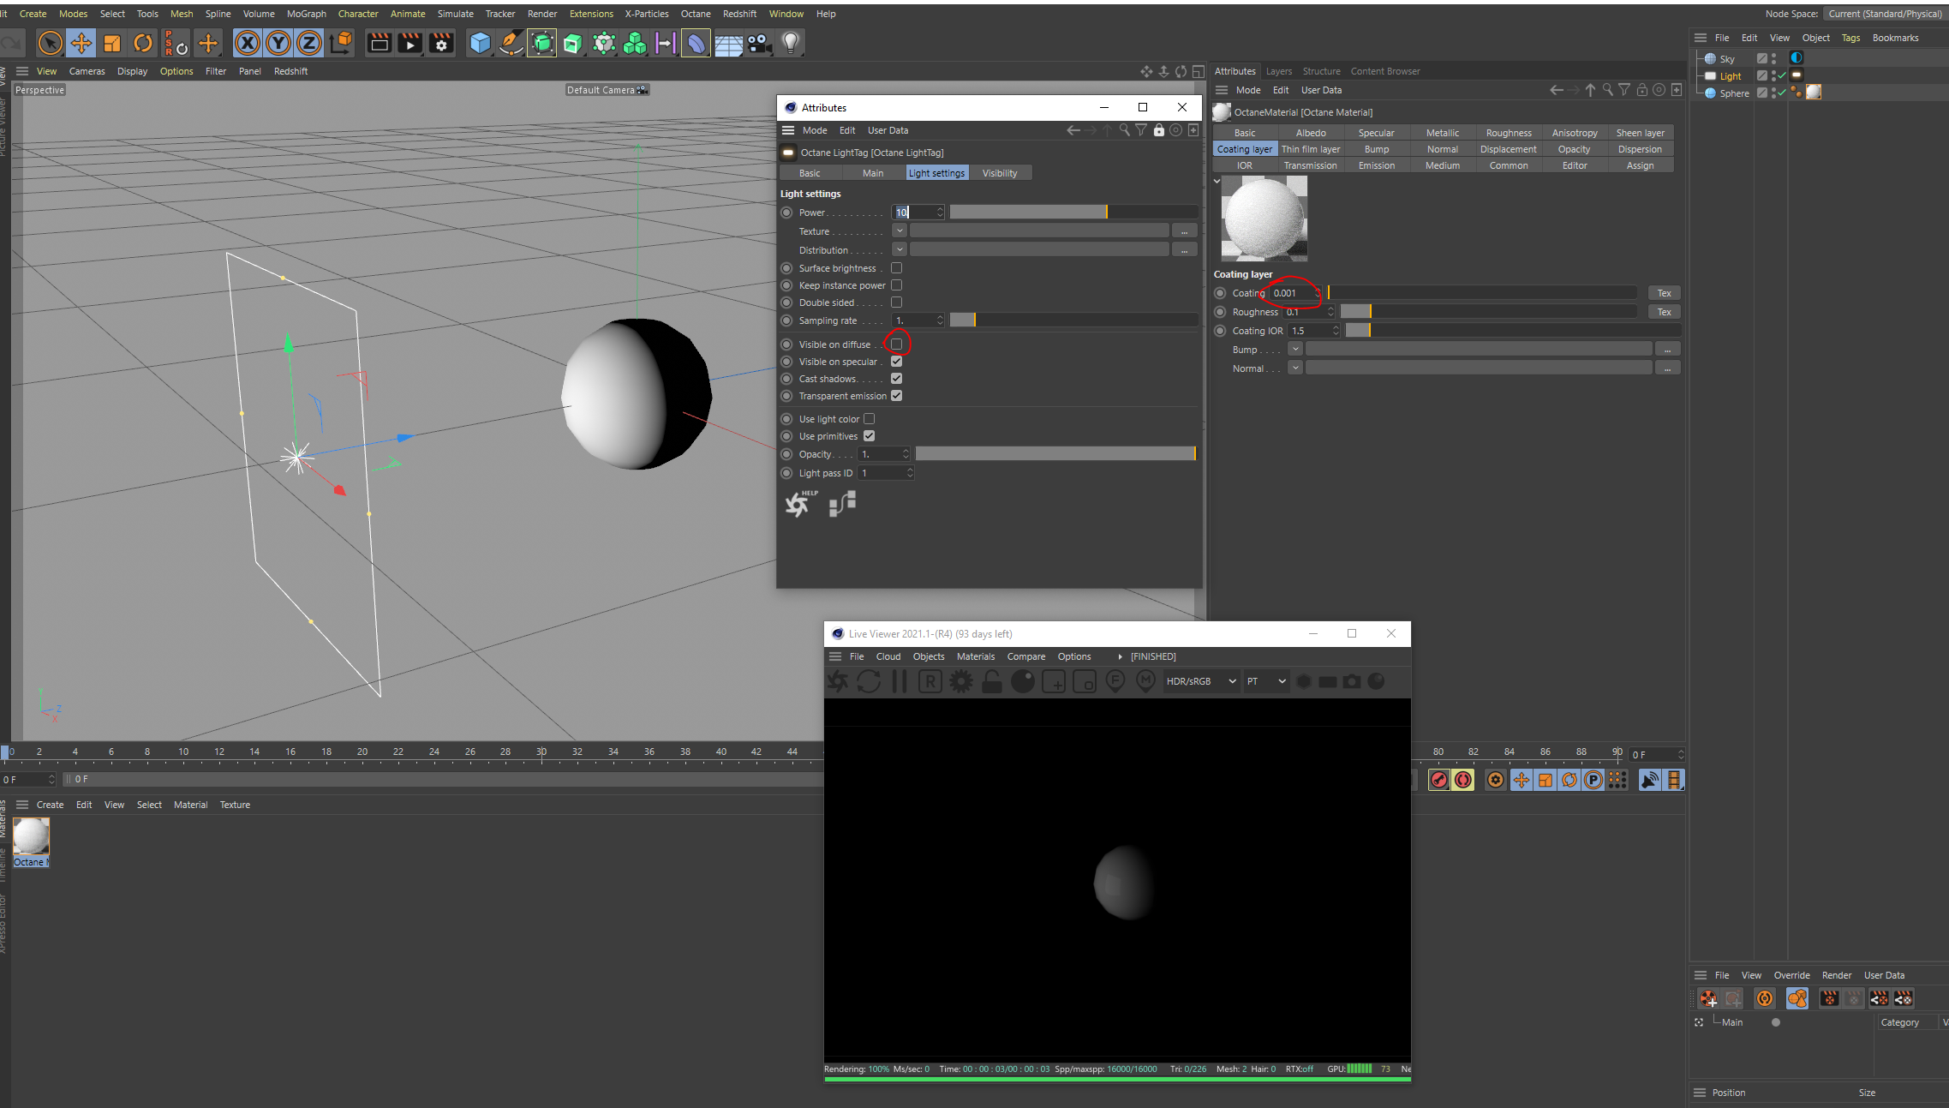
Task: Select the Octane material thumbnail in Material Manager
Action: (31, 836)
